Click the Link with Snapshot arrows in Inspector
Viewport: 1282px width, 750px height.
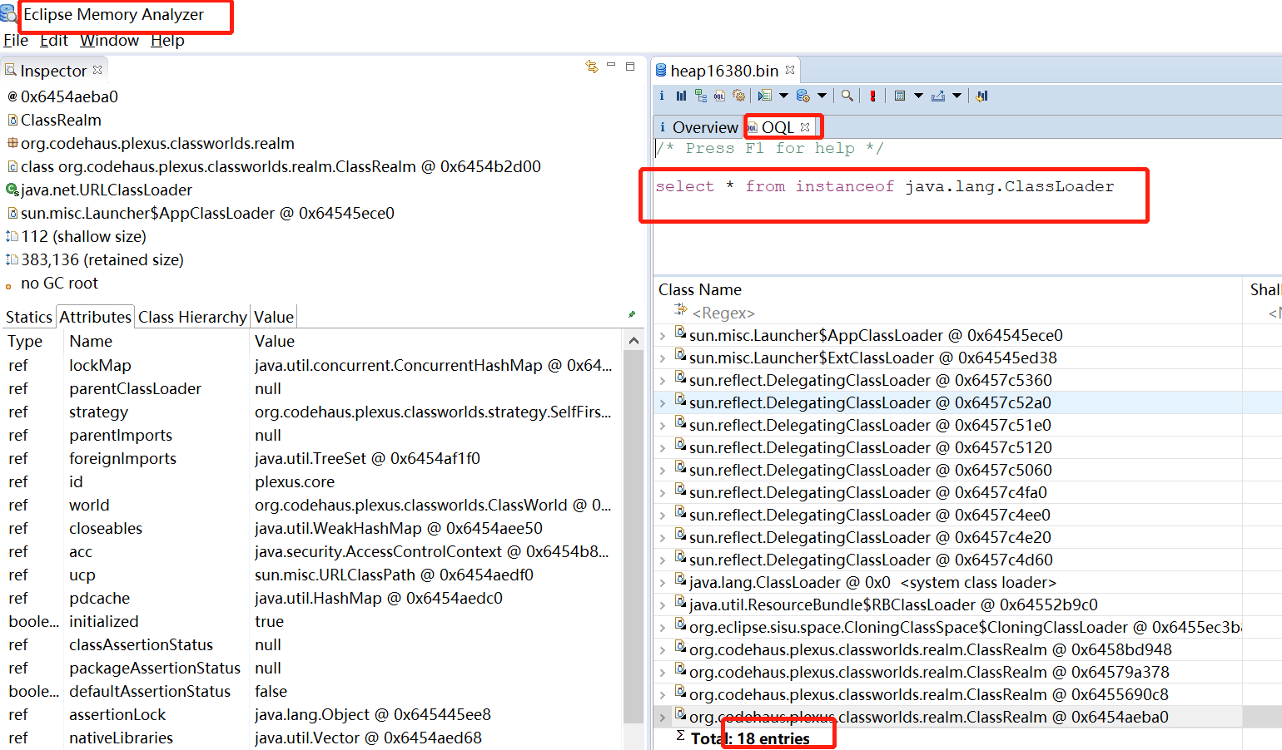pyautogui.click(x=592, y=67)
